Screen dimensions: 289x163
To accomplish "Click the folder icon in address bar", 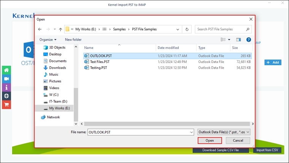I will pos(67,29).
